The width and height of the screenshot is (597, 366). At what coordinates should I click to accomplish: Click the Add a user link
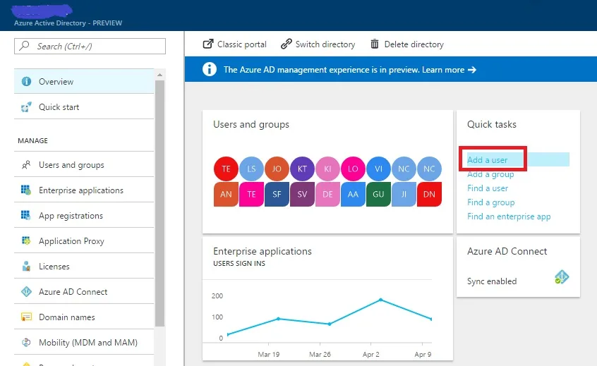(488, 160)
